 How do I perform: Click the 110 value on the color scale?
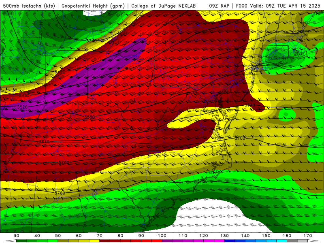183,236
